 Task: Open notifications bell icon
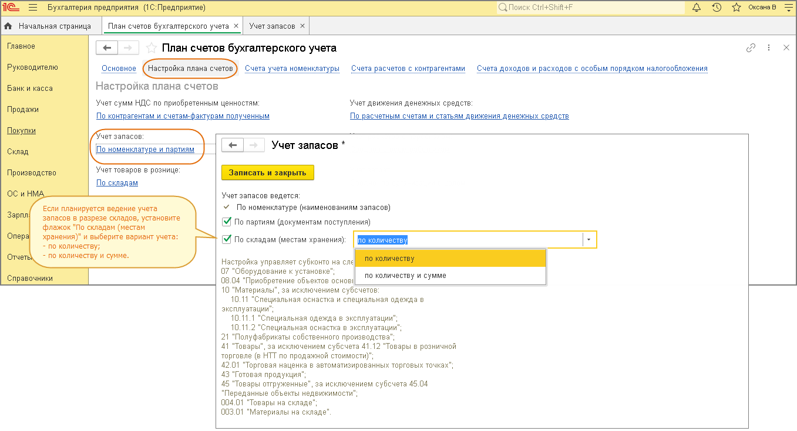tap(697, 8)
